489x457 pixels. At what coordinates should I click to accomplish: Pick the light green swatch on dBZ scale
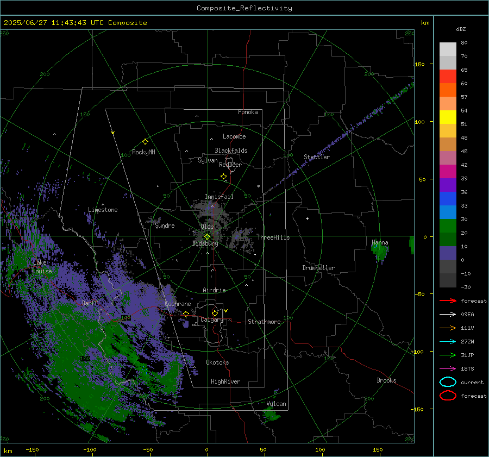(x=448, y=226)
